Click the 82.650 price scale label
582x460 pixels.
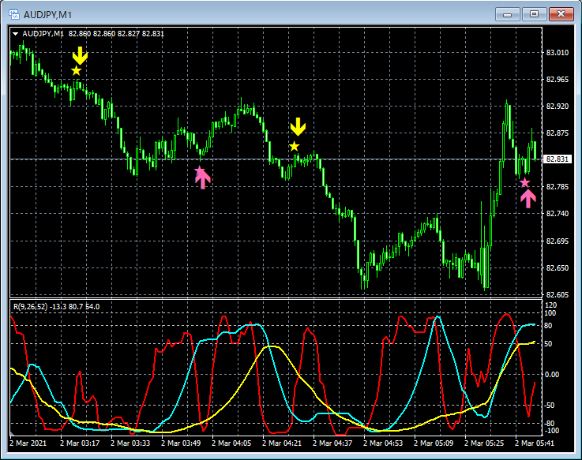tap(558, 267)
